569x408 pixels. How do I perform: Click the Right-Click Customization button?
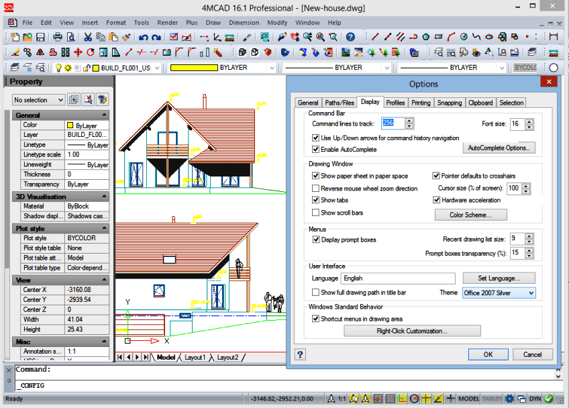(x=412, y=331)
